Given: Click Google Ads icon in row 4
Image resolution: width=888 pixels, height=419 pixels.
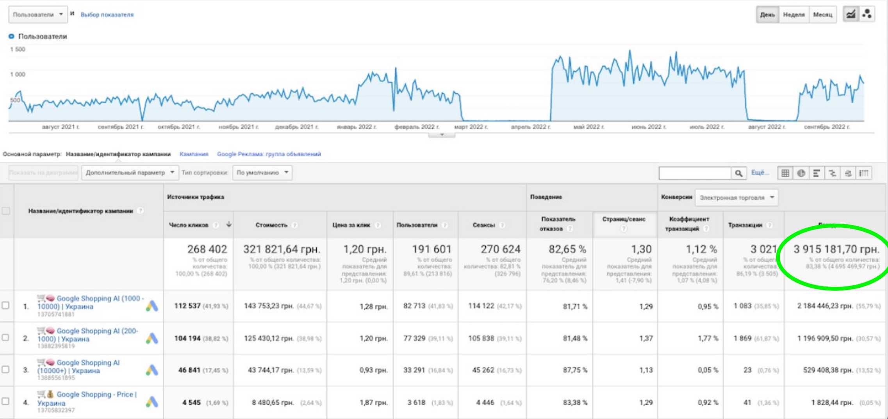Looking at the screenshot, I should tap(152, 402).
